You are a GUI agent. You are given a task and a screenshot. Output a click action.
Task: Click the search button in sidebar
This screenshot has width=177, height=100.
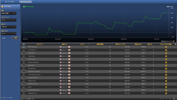(16, 38)
